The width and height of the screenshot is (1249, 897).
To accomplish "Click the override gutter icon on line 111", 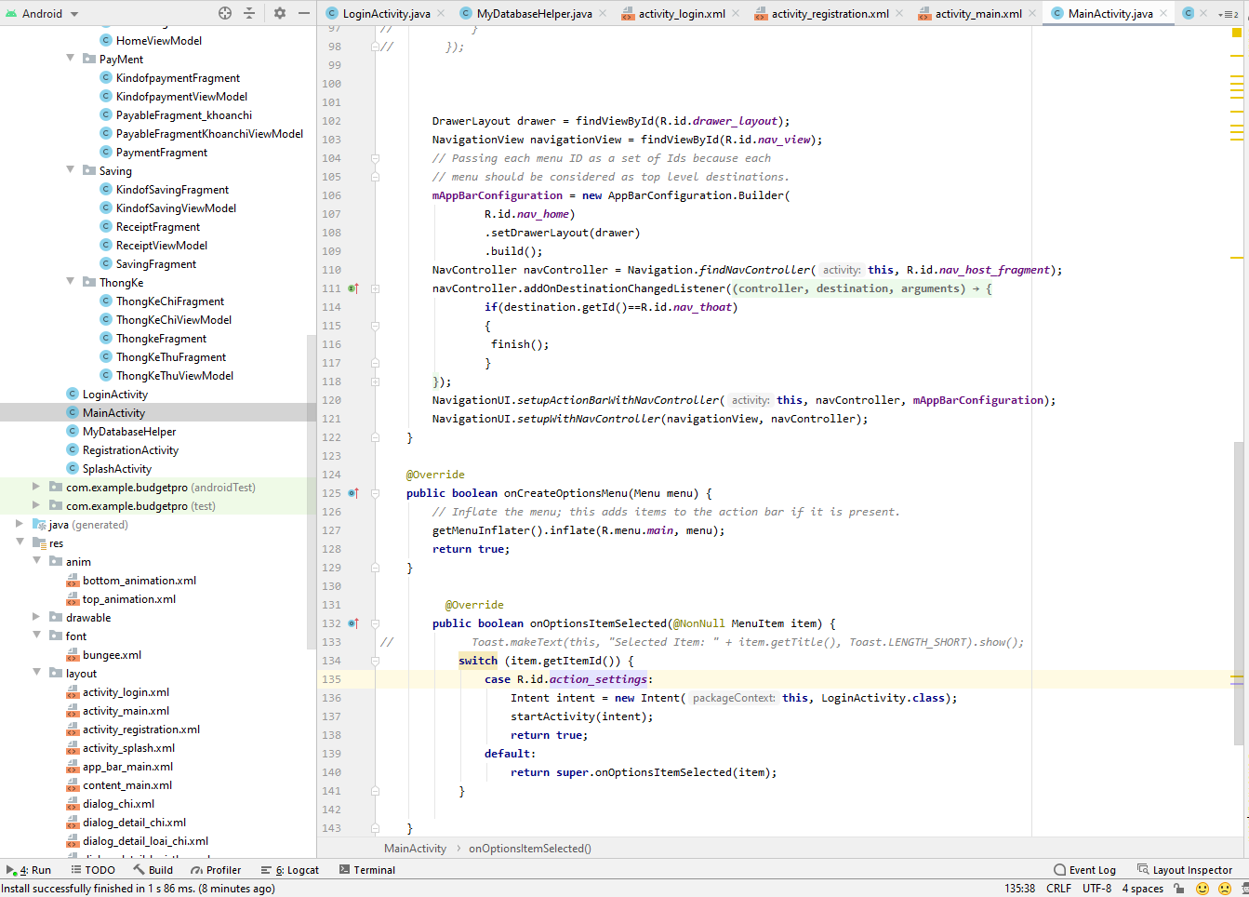I will (353, 288).
